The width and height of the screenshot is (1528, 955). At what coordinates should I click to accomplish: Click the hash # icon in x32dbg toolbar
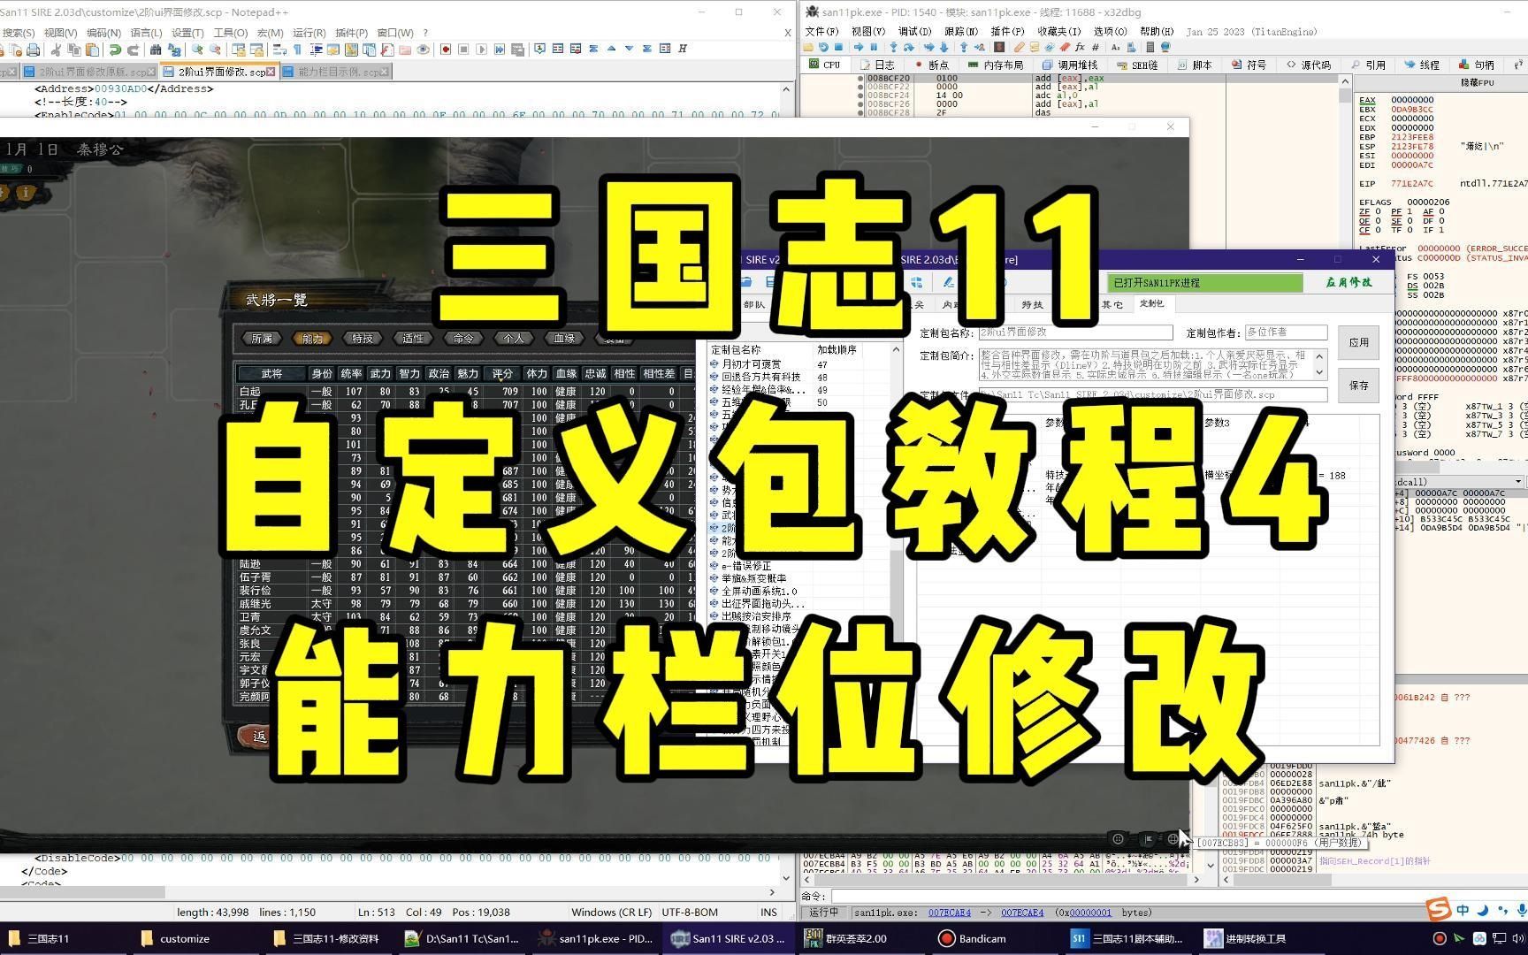(x=1096, y=47)
